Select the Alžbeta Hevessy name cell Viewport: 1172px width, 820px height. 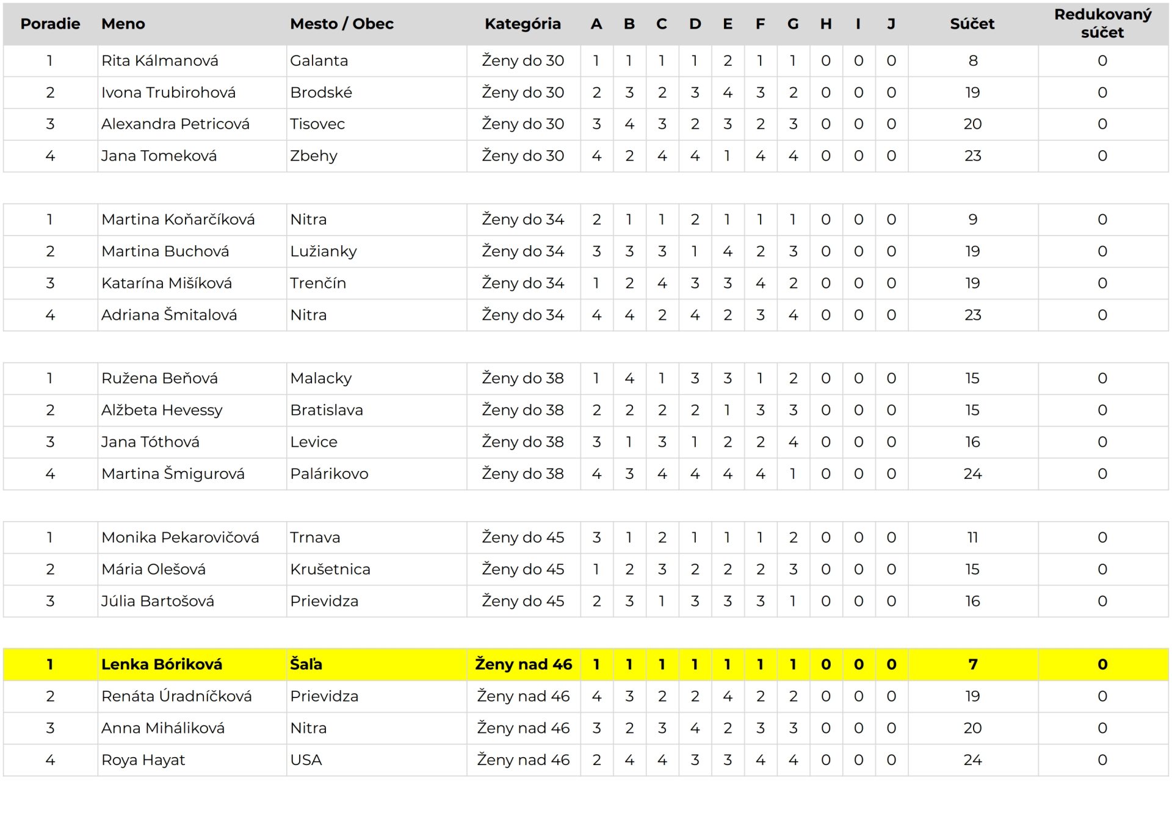click(192, 410)
